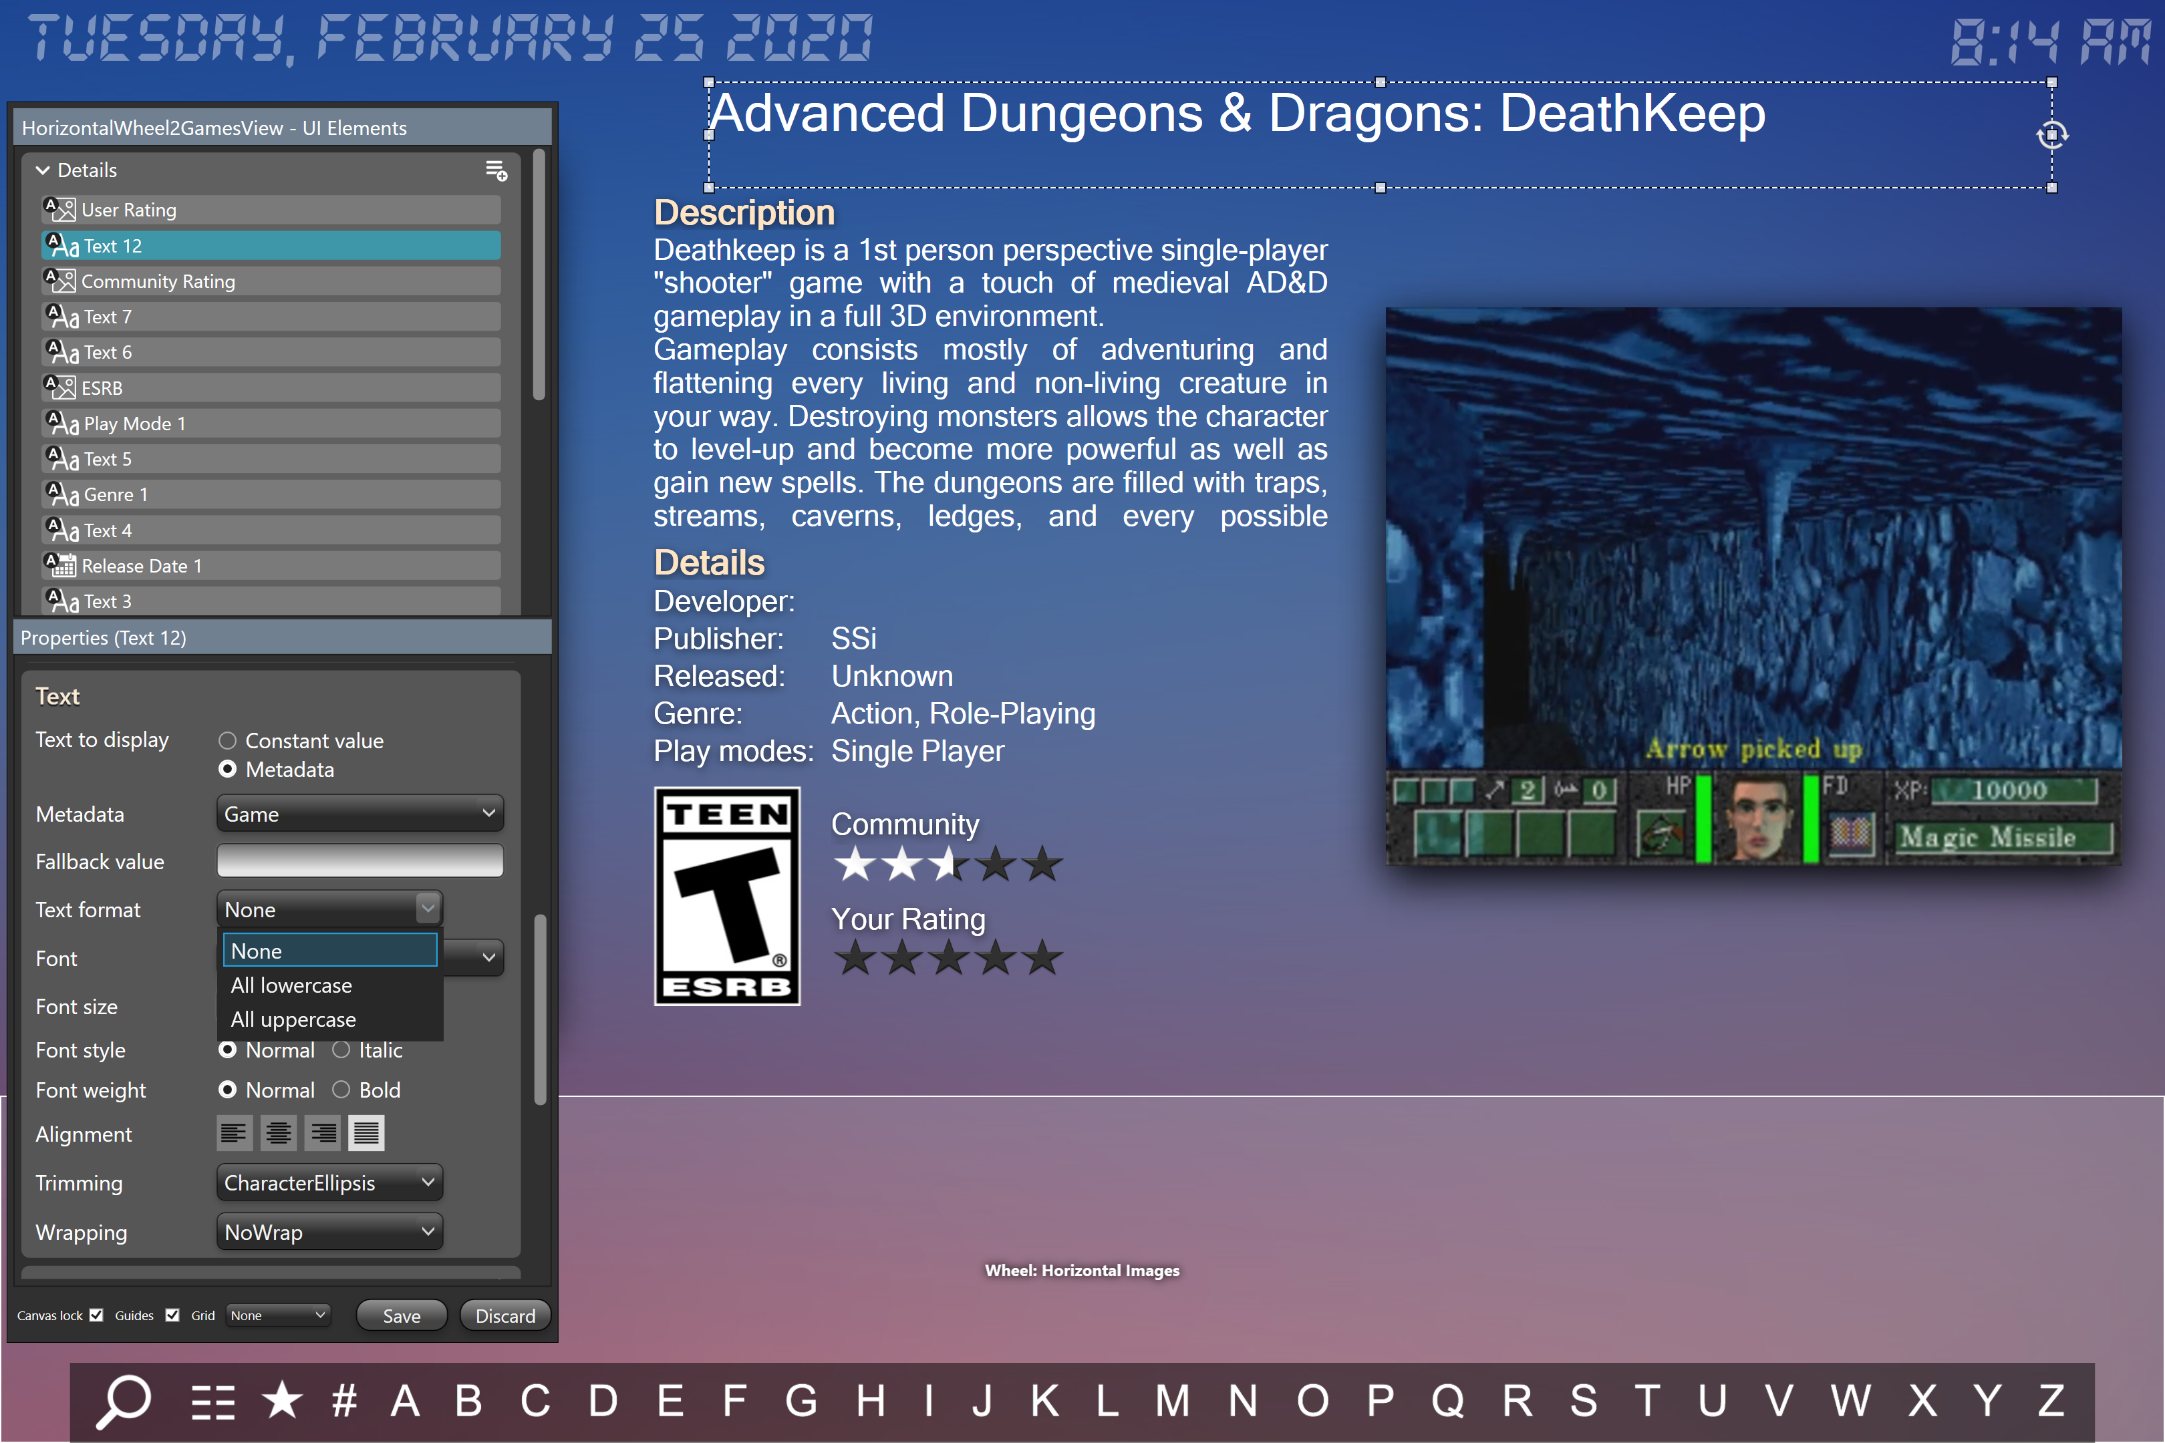The image size is (2165, 1443).
Task: Choose None in Text format list
Action: click(x=329, y=951)
